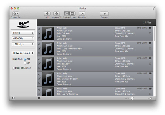Click magnifier icon for 257.Zero track
Viewport: 165px width, 115px height.
tap(39, 60)
